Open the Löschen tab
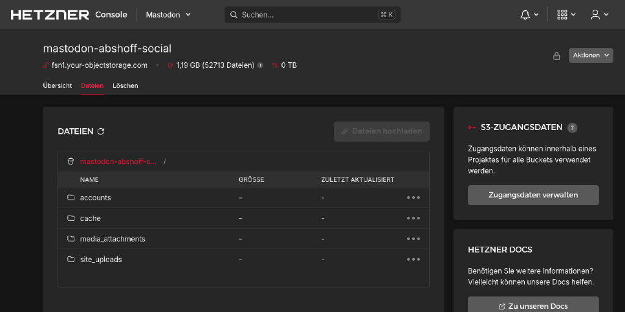The width and height of the screenshot is (625, 312). pos(125,85)
